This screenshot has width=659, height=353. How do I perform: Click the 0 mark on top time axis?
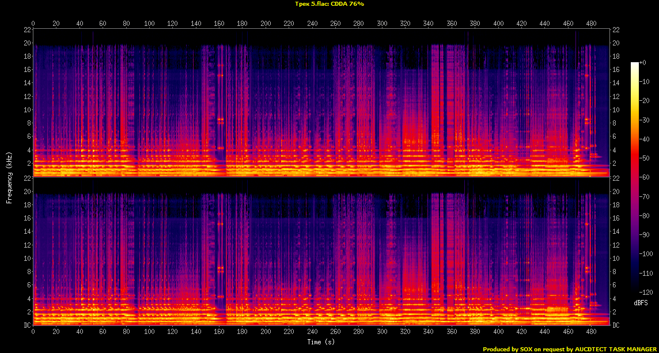33,24
